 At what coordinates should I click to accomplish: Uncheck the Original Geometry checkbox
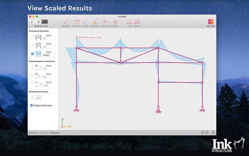pyautogui.click(x=31, y=105)
